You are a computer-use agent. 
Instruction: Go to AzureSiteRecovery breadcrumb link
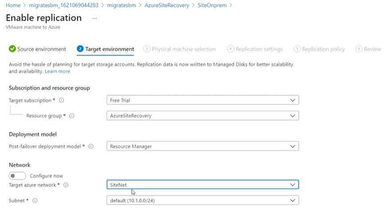(x=167, y=5)
